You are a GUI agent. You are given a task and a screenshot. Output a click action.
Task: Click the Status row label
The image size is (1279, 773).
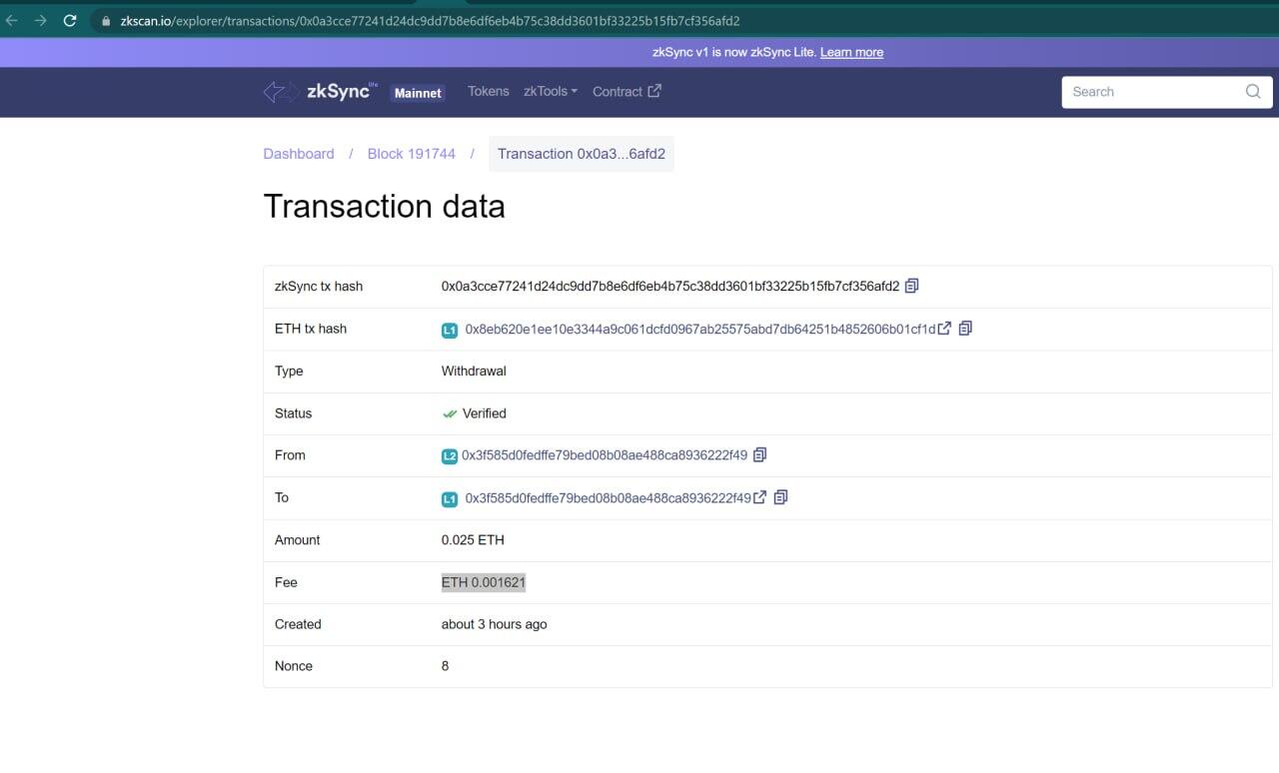coord(293,413)
